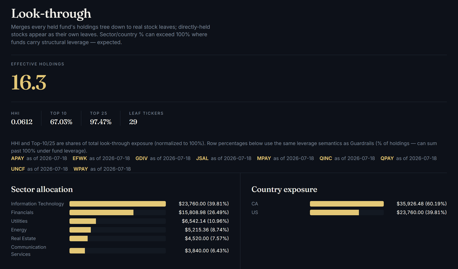Click the value $4,520.00 (7.57%)

click(207, 238)
